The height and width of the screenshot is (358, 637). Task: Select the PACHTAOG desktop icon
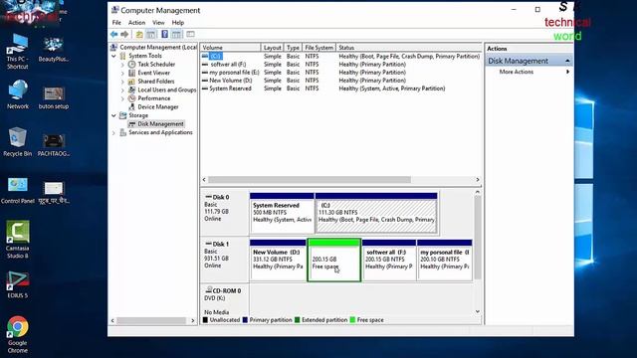click(x=54, y=145)
